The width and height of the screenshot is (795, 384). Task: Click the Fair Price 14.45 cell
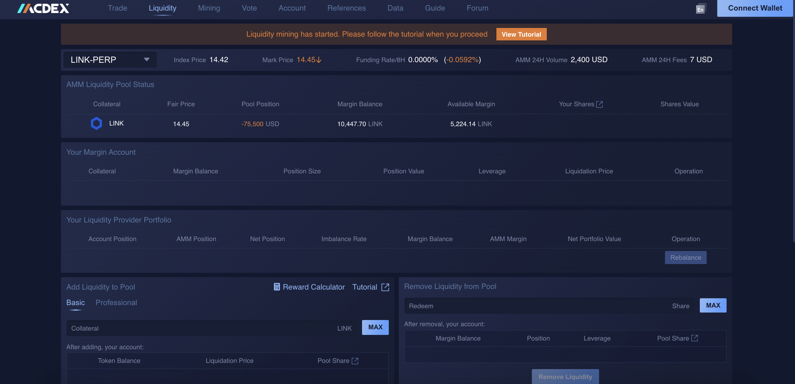181,124
